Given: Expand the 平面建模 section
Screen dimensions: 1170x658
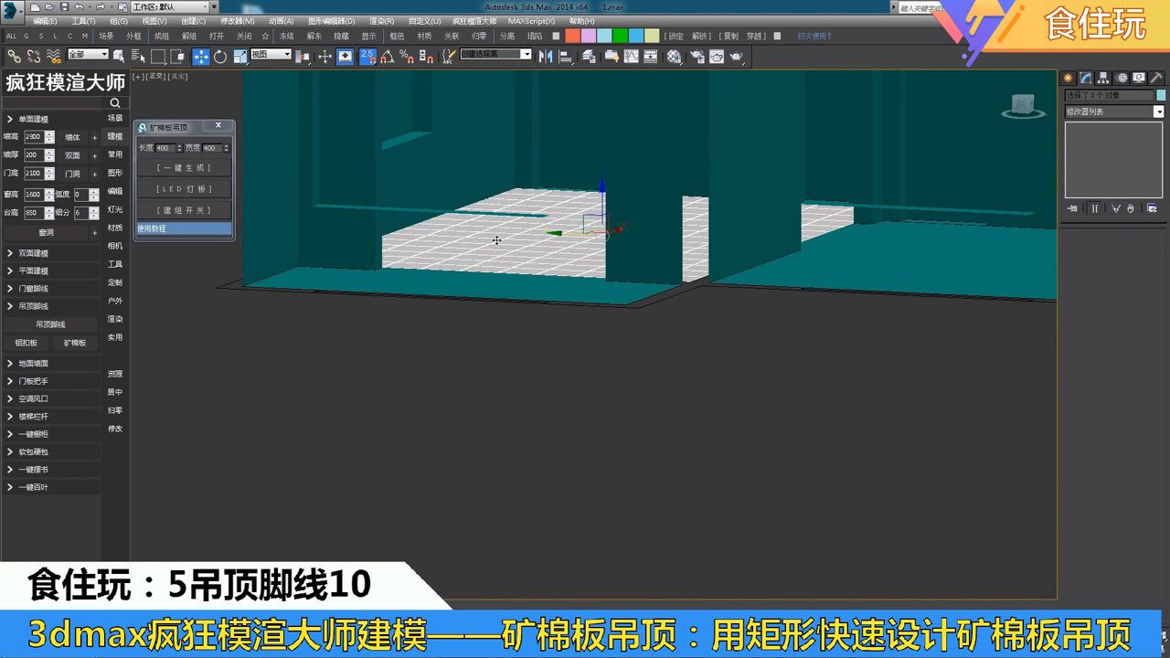Looking at the screenshot, I should coord(50,271).
